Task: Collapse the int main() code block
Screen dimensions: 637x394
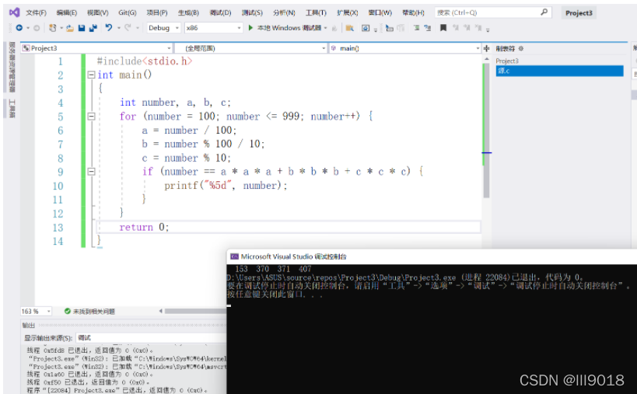Action: [x=92, y=75]
